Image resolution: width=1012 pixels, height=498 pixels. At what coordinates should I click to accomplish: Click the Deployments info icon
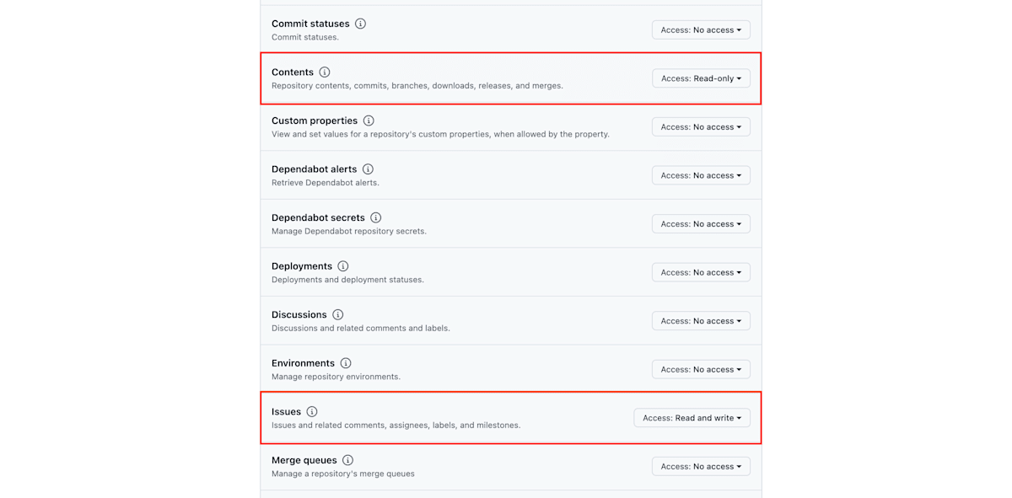[343, 266]
